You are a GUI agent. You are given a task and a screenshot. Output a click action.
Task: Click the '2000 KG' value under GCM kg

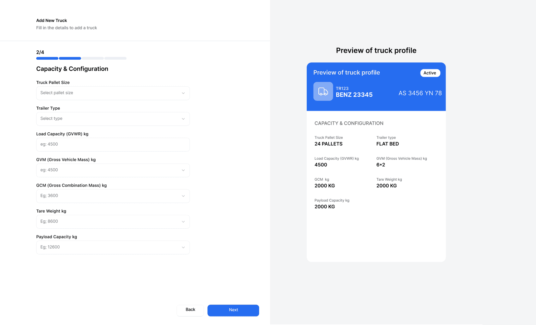325,186
